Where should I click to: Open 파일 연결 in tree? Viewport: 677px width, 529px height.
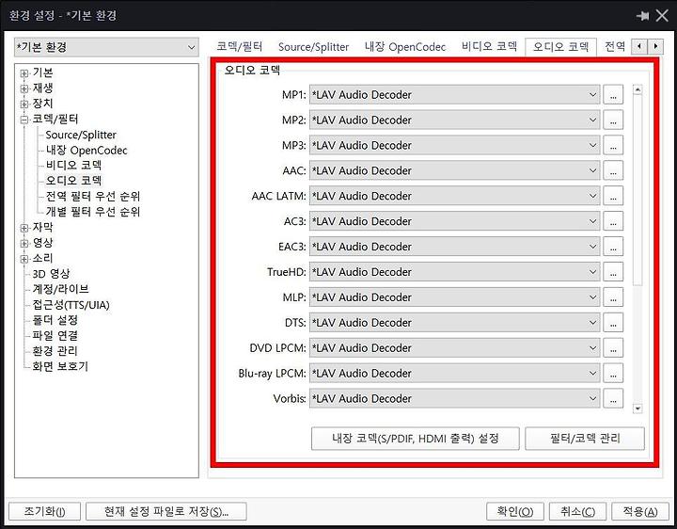click(x=55, y=335)
